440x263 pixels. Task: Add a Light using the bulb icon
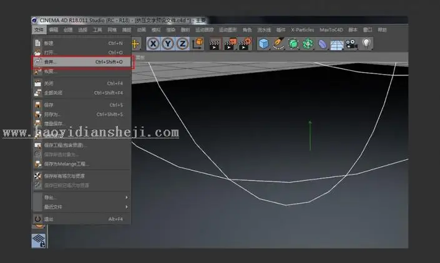(x=366, y=44)
